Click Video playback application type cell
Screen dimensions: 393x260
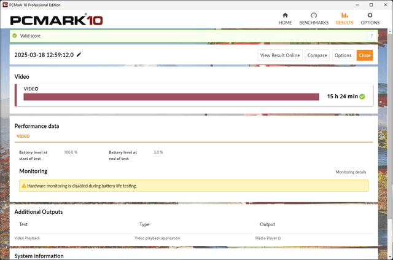point(157,238)
